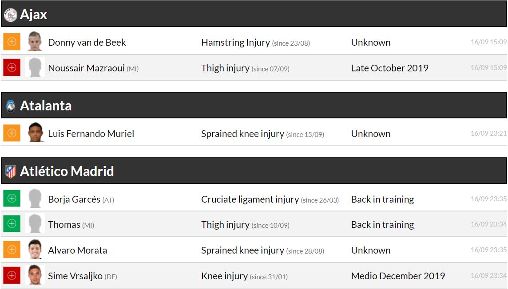Click the Ajax club crest icon
Image resolution: width=508 pixels, height=289 pixels.
10,15
